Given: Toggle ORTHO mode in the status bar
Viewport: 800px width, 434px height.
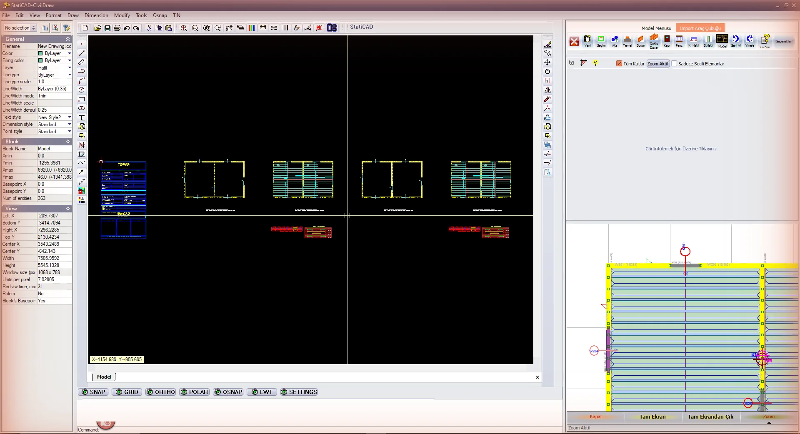Looking at the screenshot, I should pyautogui.click(x=161, y=392).
